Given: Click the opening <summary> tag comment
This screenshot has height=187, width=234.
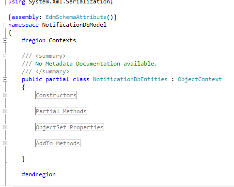Looking at the screenshot, I should (x=50, y=56).
